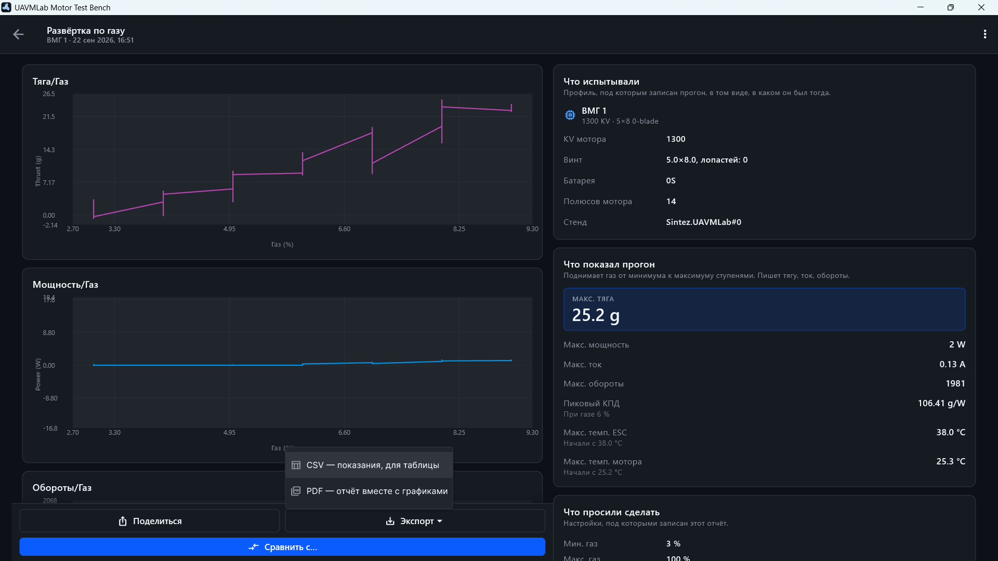The image size is (998, 561).
Task: Click the Поделиться button
Action: tap(150, 521)
